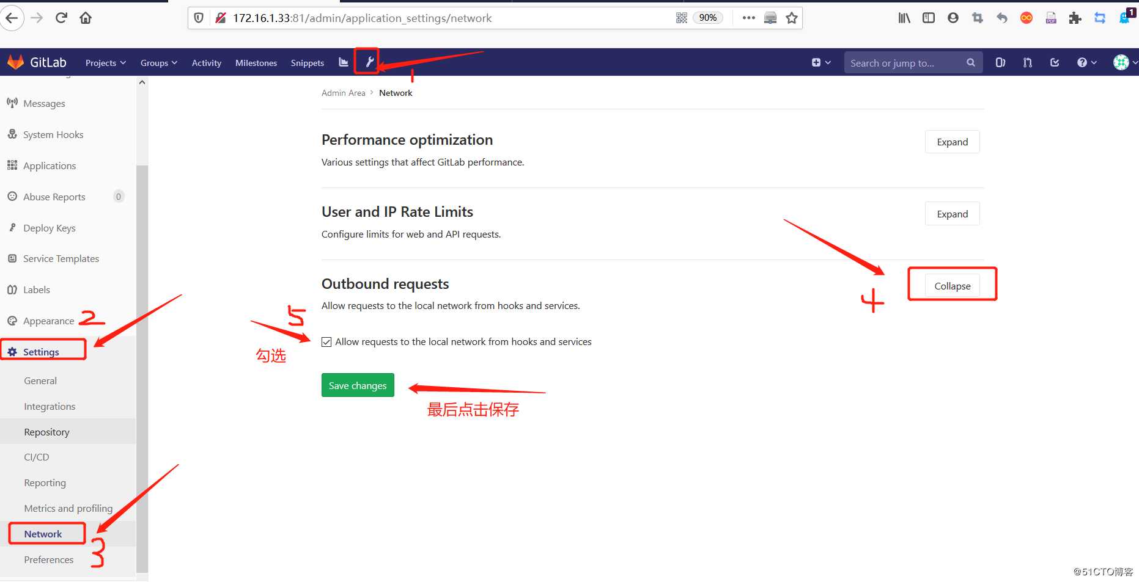Click the 90% zoom level indicator
The width and height of the screenshot is (1139, 582).
(x=707, y=18)
